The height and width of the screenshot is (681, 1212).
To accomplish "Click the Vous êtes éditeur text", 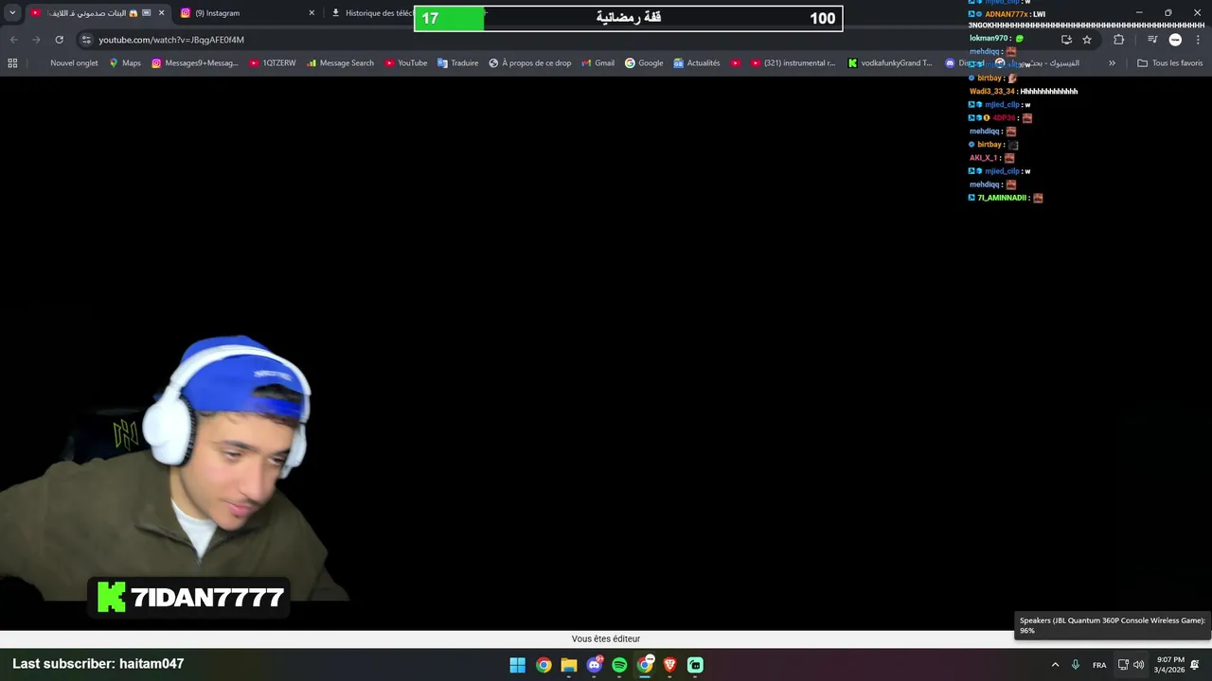I will click(x=606, y=639).
